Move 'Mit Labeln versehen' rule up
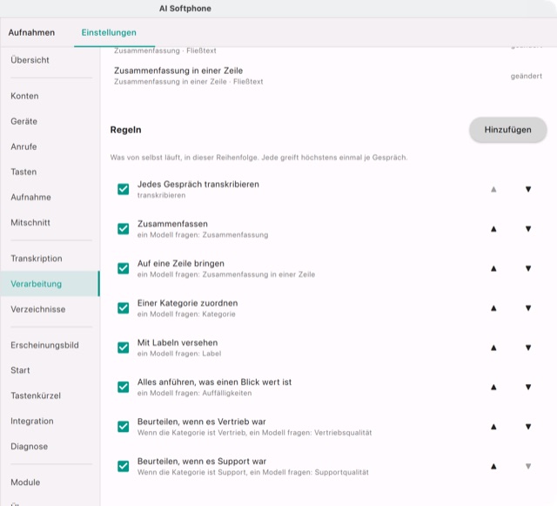 tap(493, 347)
